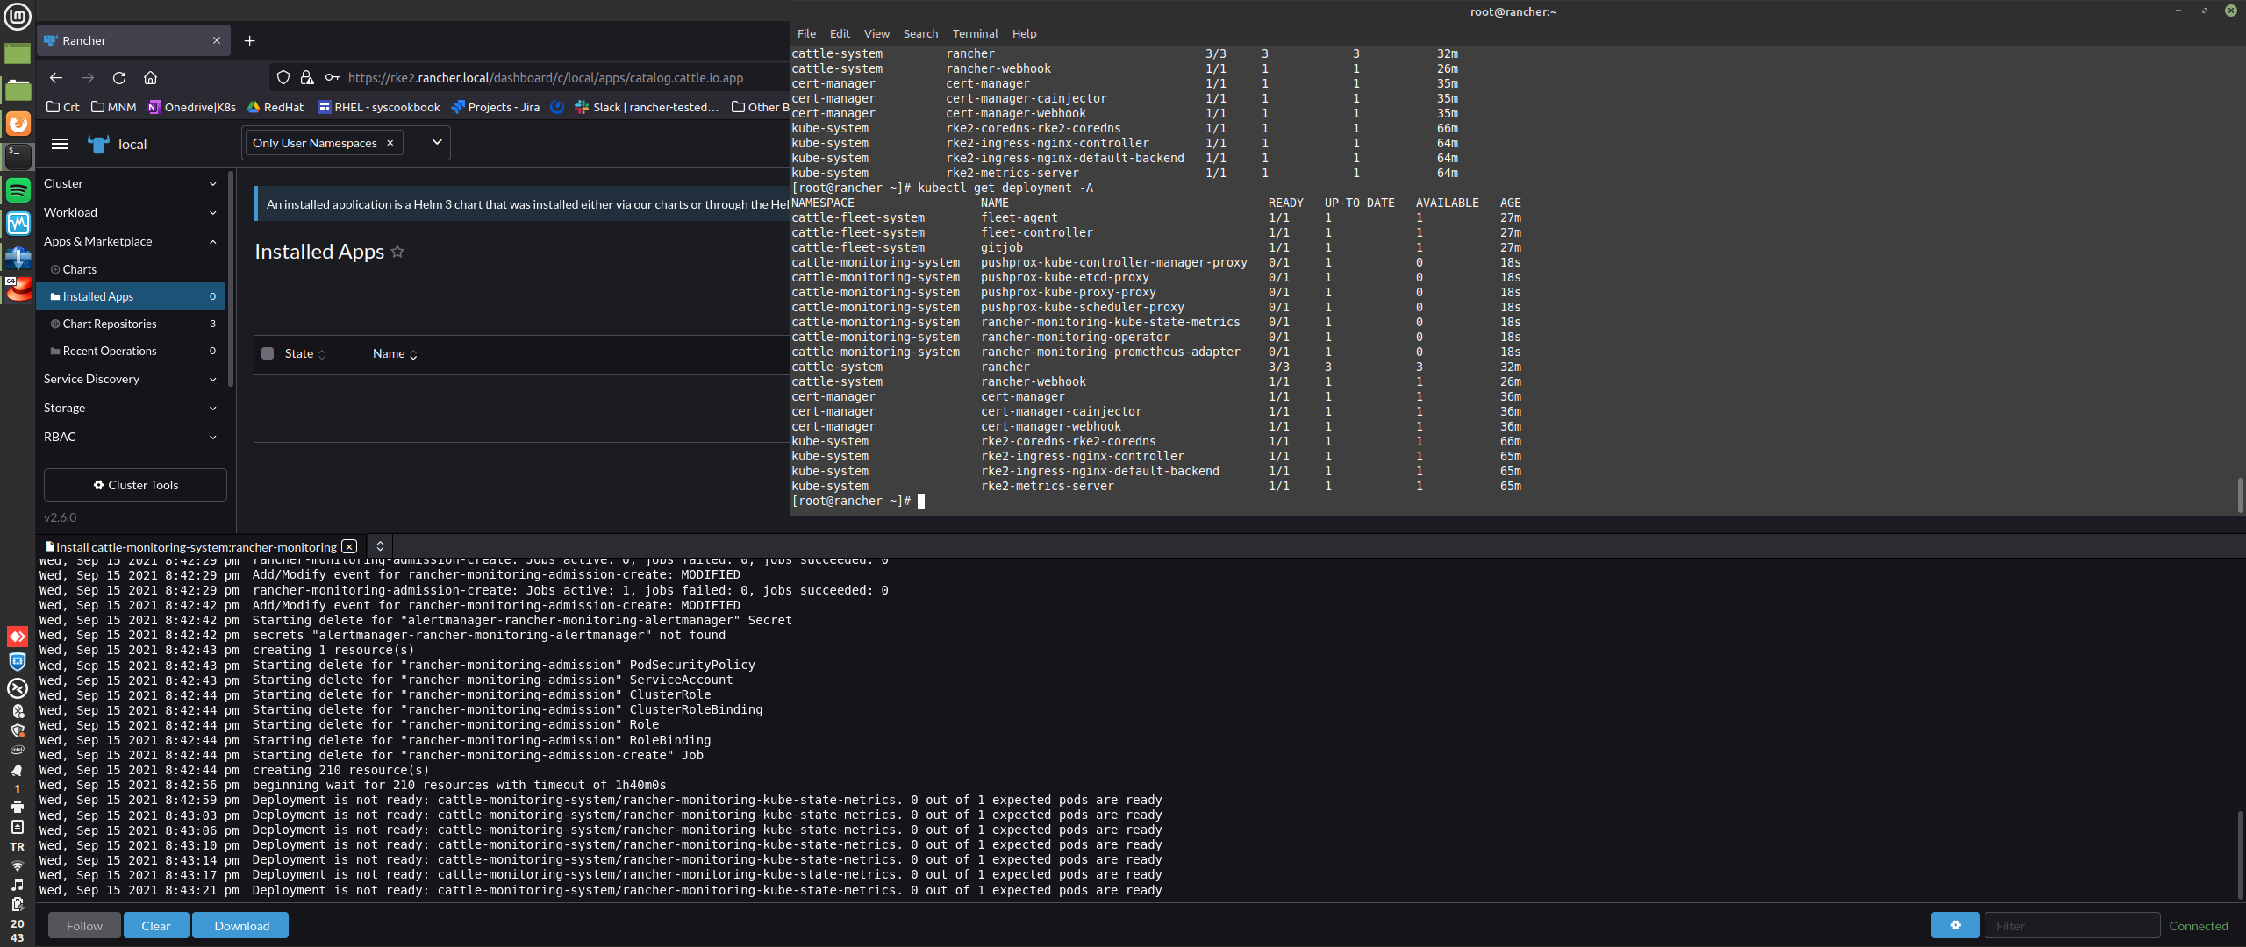Open the terminal Search menu
The height and width of the screenshot is (947, 2246).
click(x=920, y=33)
